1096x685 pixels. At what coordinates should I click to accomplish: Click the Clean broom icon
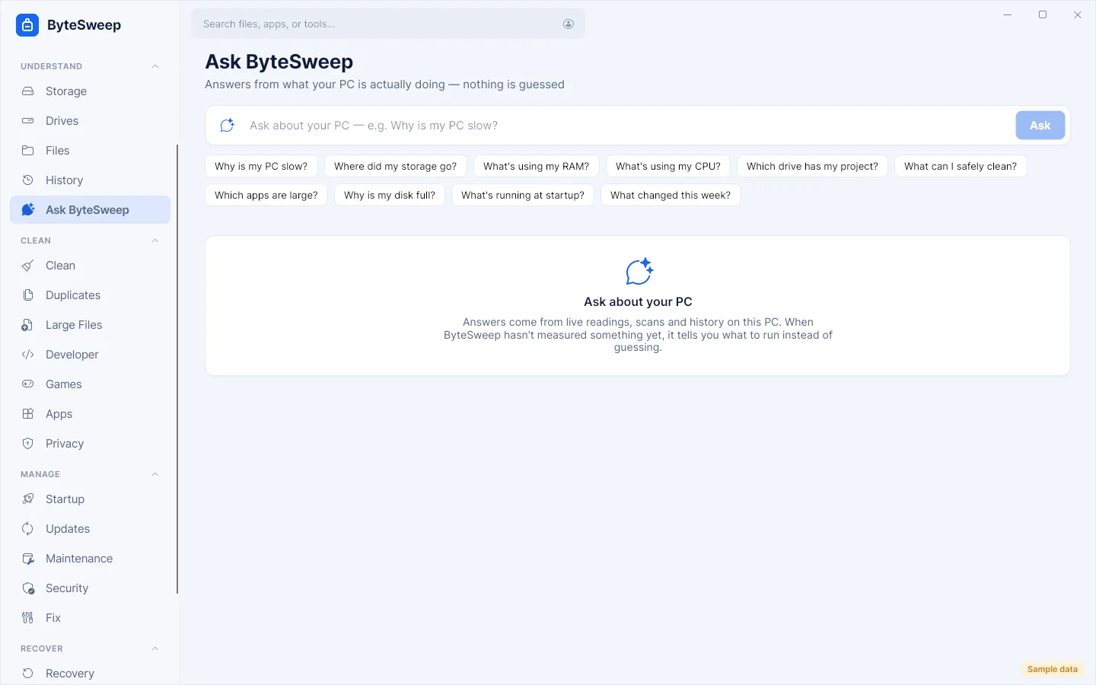point(28,266)
